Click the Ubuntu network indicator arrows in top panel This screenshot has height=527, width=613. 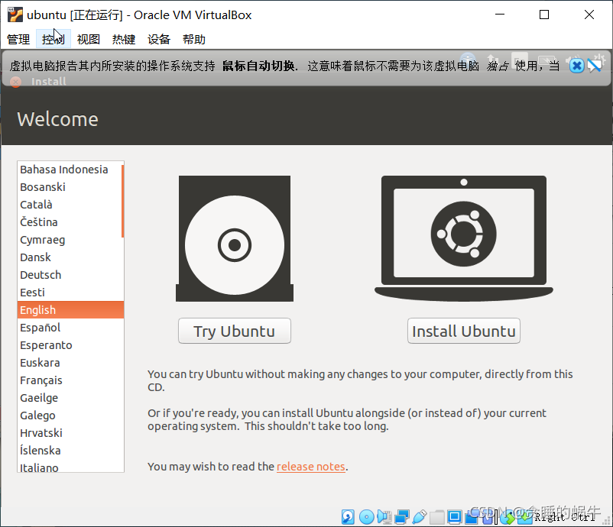[492, 60]
